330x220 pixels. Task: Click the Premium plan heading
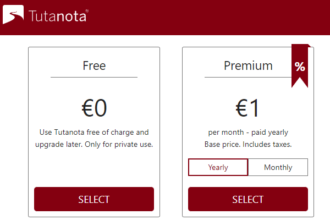pyautogui.click(x=248, y=66)
